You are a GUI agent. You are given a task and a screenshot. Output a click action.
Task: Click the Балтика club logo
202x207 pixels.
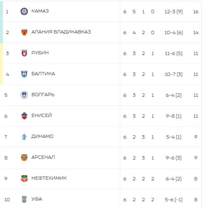(x=24, y=74)
